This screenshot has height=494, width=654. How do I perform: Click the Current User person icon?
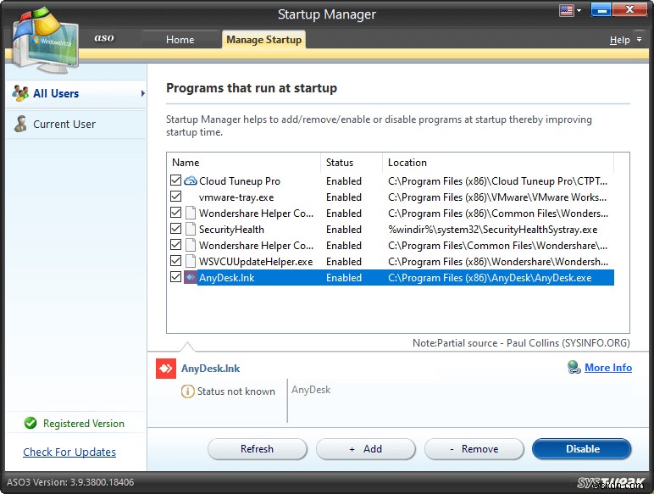[x=20, y=124]
